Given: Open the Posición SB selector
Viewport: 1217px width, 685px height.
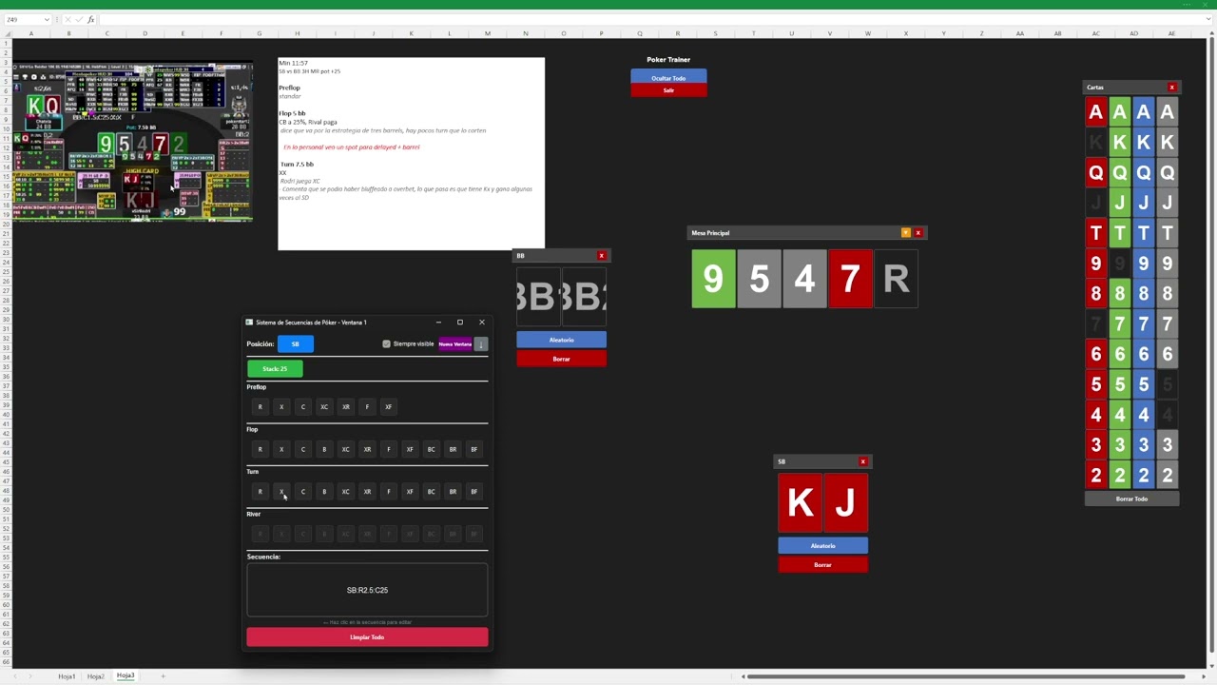Looking at the screenshot, I should pos(296,344).
